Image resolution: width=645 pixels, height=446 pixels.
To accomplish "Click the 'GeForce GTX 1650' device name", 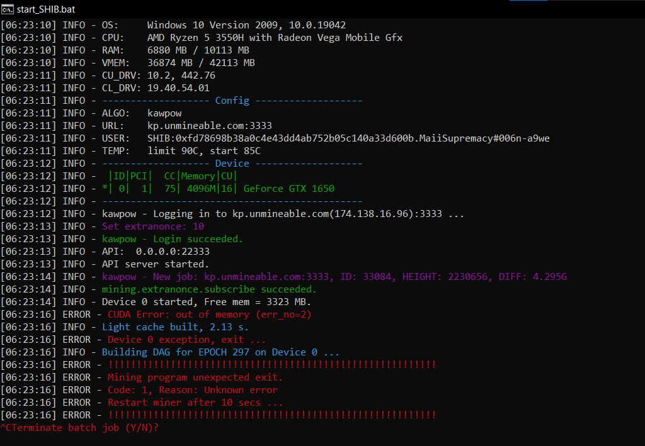I will [x=288, y=189].
